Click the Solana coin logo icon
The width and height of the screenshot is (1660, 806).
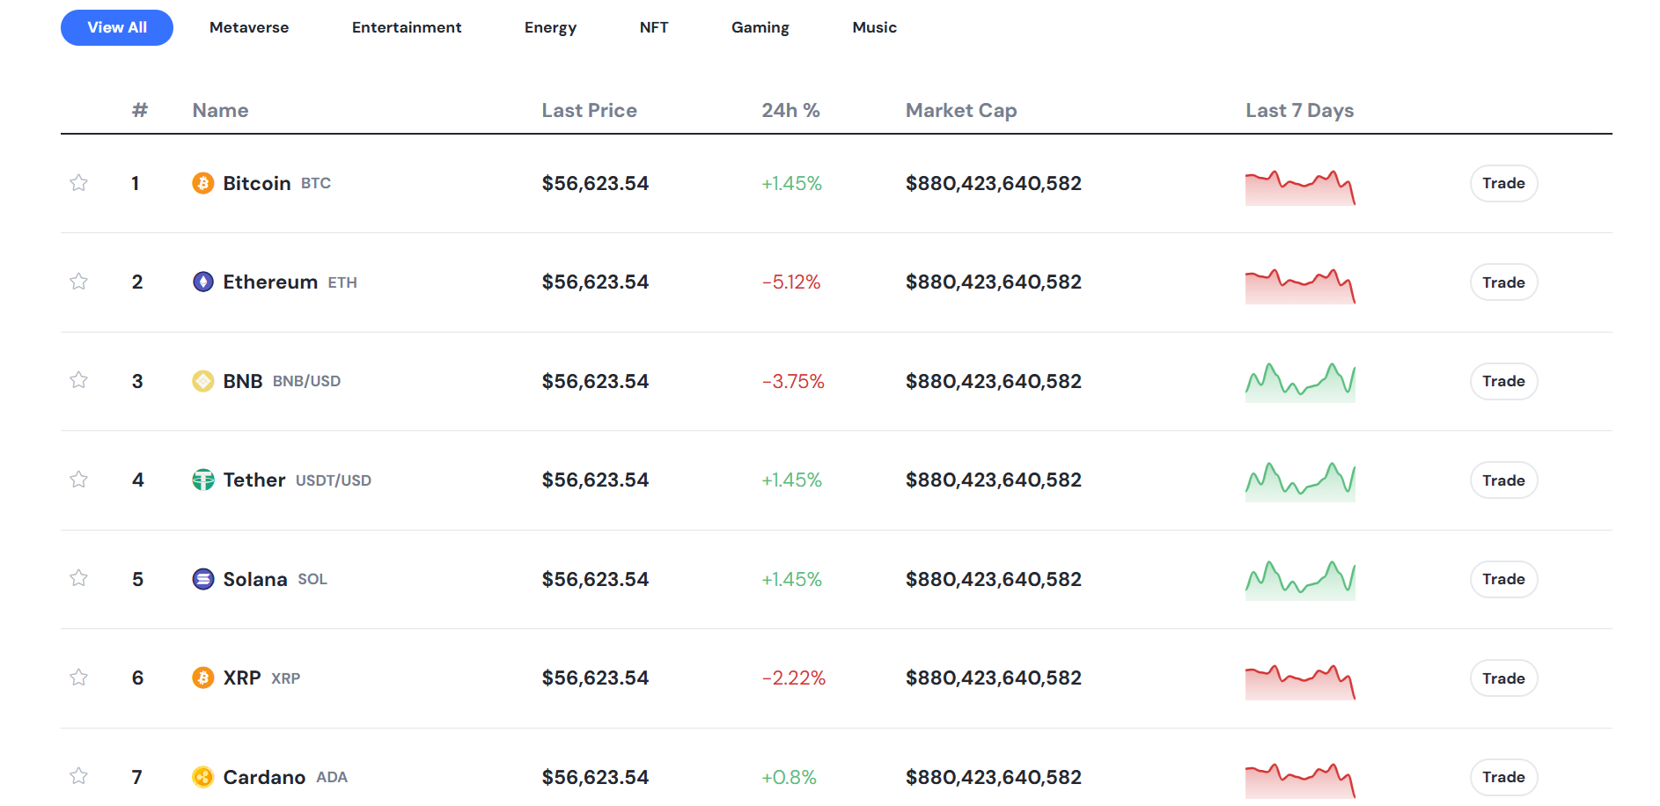click(x=202, y=579)
